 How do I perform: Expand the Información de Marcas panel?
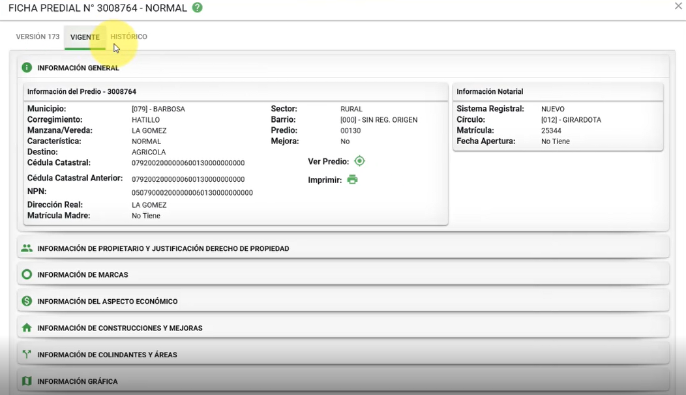pyautogui.click(x=83, y=275)
